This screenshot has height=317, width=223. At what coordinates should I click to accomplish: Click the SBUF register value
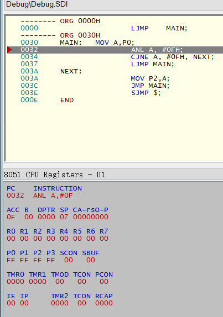coord(91,260)
